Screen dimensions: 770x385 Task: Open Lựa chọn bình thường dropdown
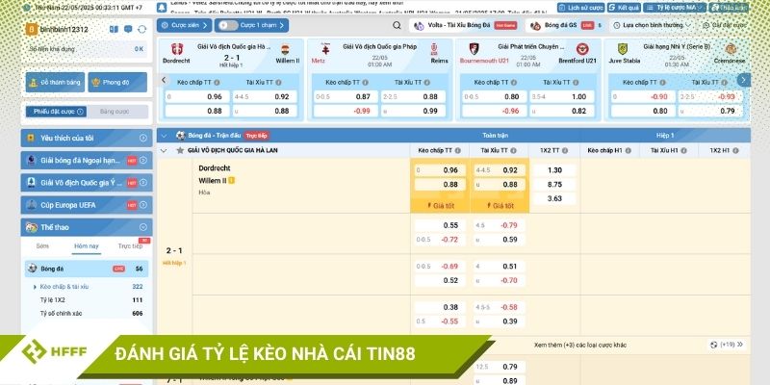[651, 25]
